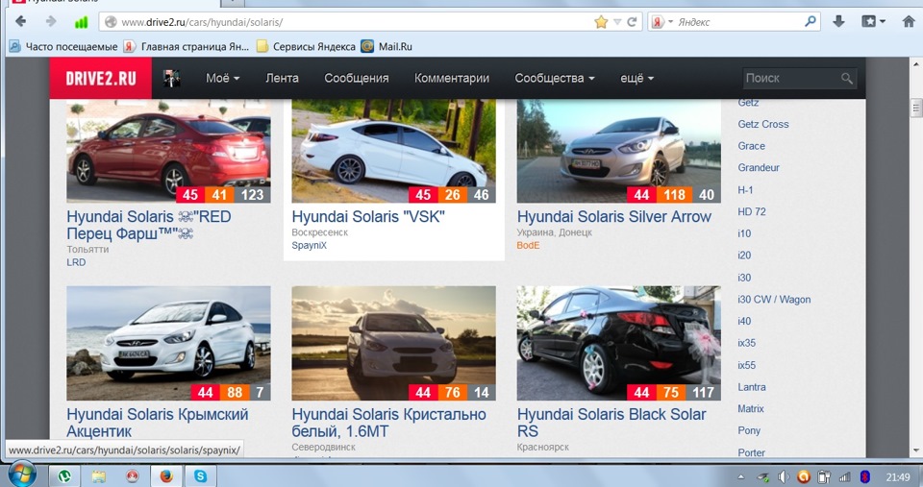Image resolution: width=923 pixels, height=487 pixels.
Task: Go back with the browser back arrow
Action: pyautogui.click(x=20, y=22)
